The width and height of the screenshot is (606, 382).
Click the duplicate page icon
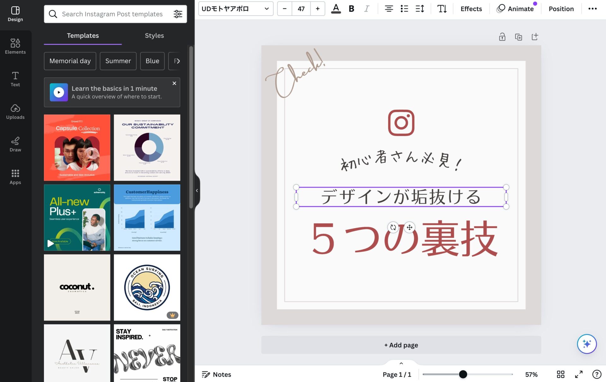point(518,37)
